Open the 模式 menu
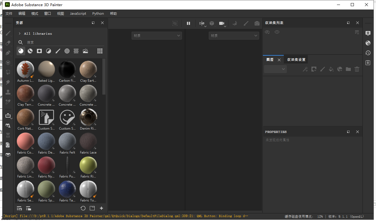The image size is (376, 222). pos(35,14)
